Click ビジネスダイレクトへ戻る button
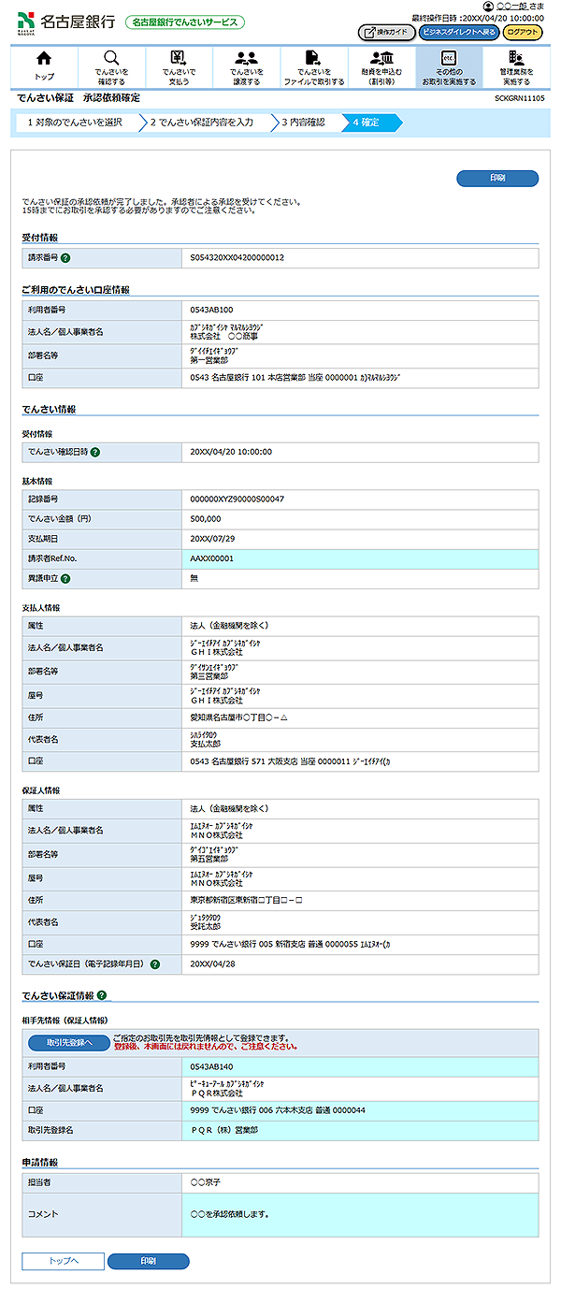 pos(458,32)
